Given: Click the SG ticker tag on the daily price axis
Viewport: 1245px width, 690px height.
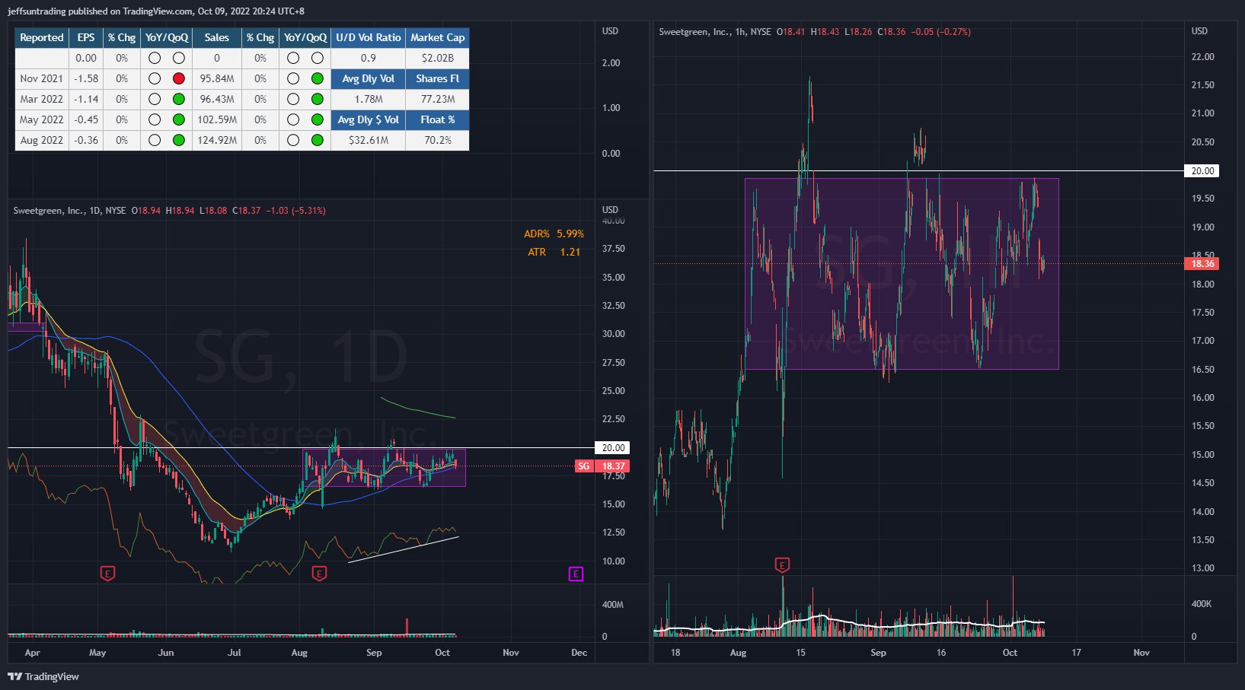Looking at the screenshot, I should 584,466.
